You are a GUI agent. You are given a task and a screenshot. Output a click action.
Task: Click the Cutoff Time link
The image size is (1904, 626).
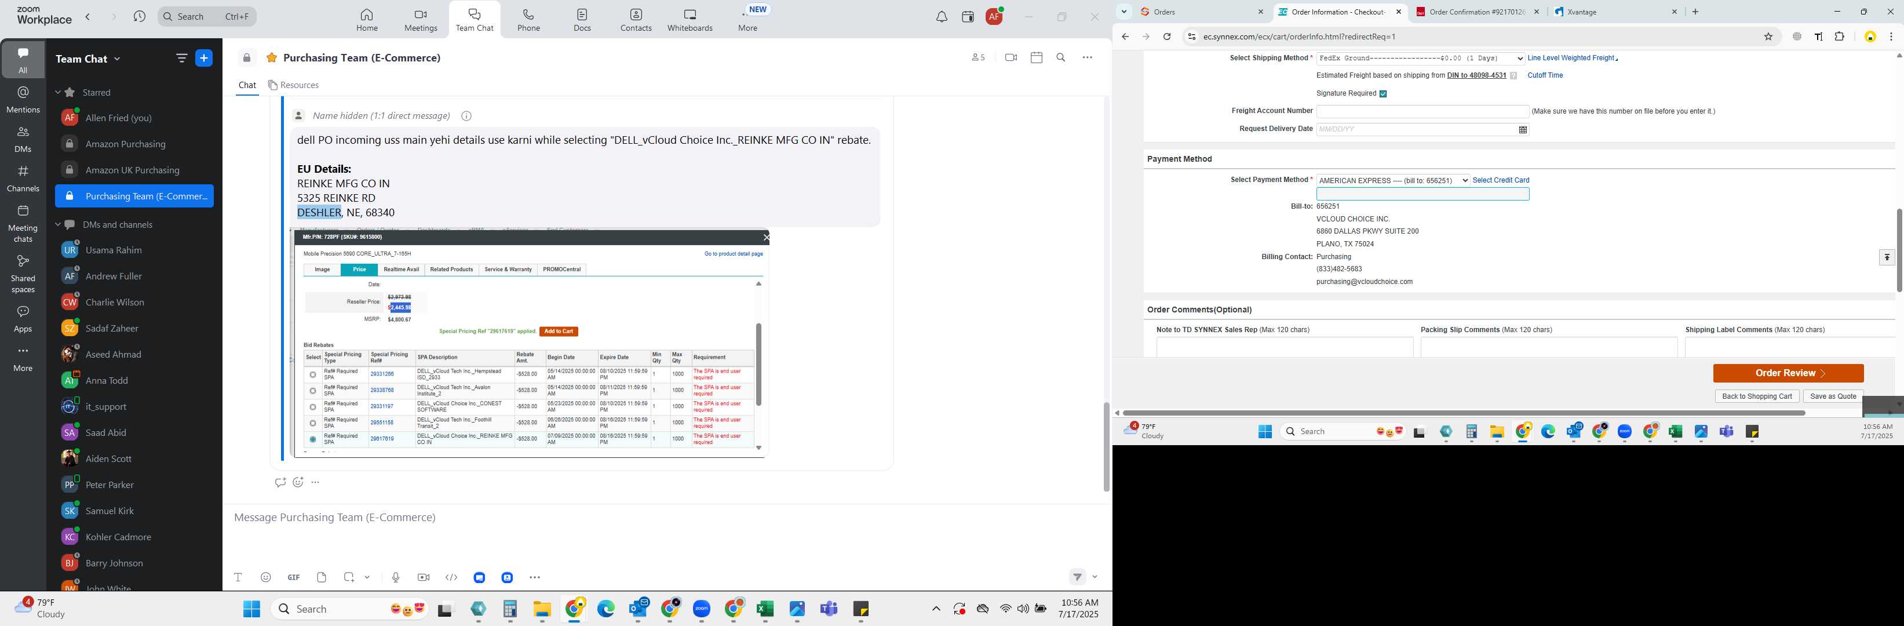(x=1545, y=75)
